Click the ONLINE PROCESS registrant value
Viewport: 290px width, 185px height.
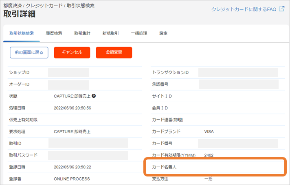click(x=72, y=179)
